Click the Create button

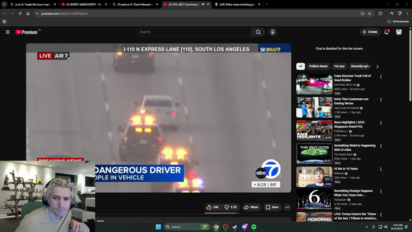tap(370, 32)
